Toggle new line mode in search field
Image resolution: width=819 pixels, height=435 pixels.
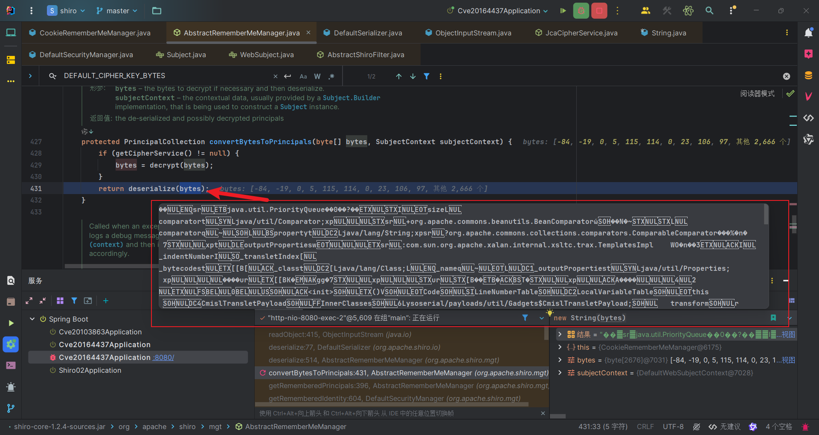coord(288,76)
